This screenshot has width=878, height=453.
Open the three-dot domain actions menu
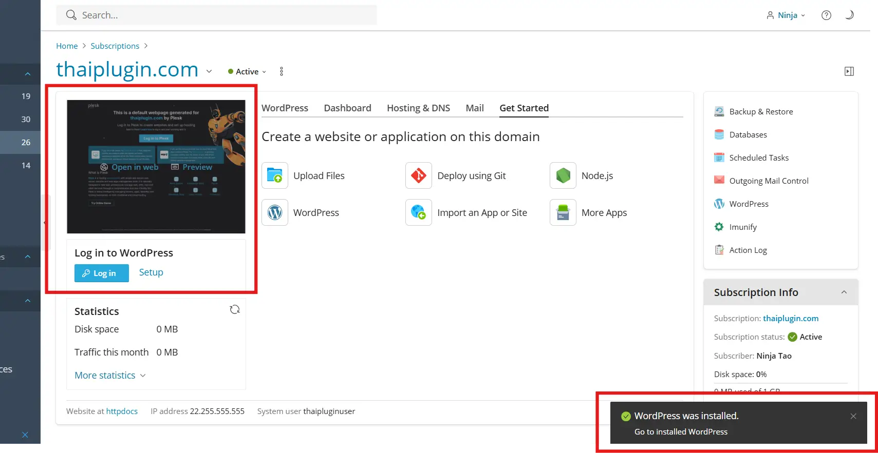[x=281, y=71]
